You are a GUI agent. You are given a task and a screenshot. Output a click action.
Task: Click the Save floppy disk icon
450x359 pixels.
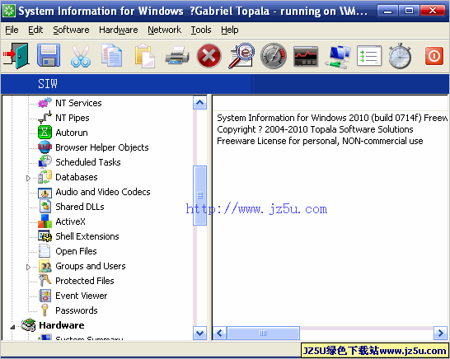pyautogui.click(x=49, y=56)
